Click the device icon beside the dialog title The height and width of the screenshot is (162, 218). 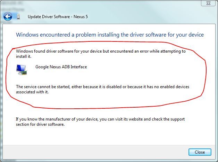(x=18, y=17)
